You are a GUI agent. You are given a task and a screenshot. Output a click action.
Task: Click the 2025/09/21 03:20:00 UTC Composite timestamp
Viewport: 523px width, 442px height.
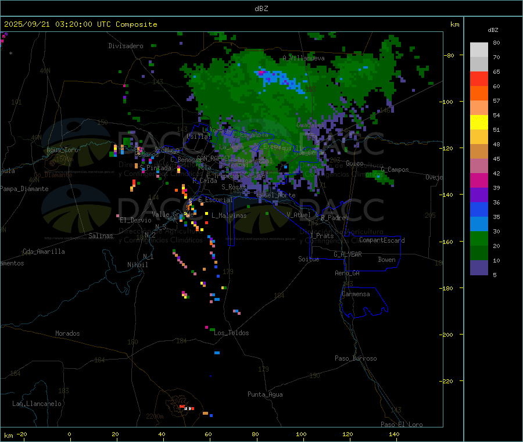pyautogui.click(x=80, y=24)
